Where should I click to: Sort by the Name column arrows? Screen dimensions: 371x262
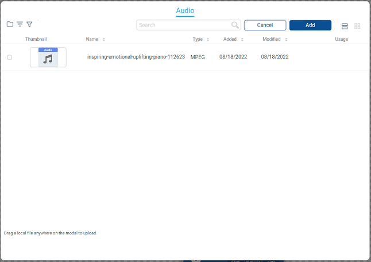coord(103,40)
